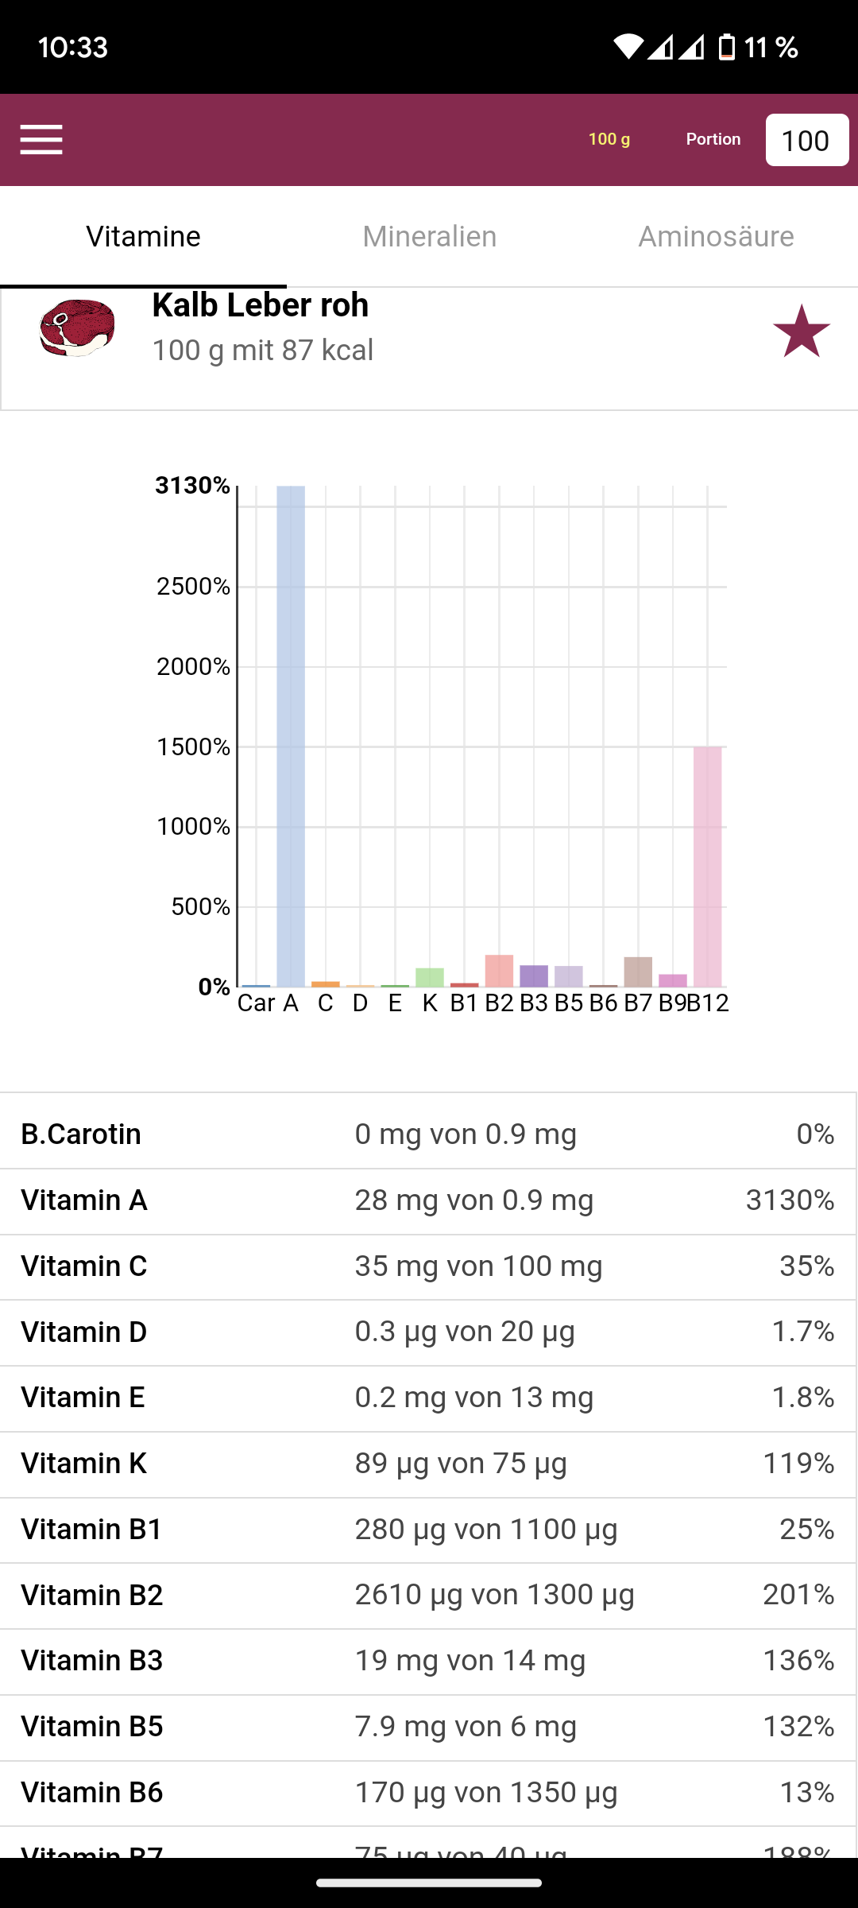Tap the Kalb Leber meat thumbnail
The image size is (858, 1908).
pyautogui.click(x=77, y=328)
